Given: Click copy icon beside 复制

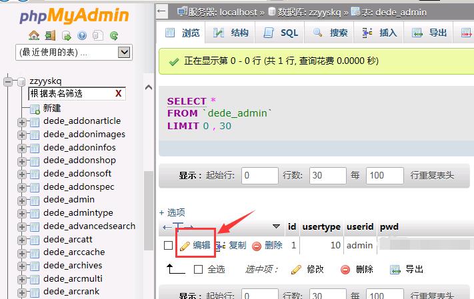Looking at the screenshot, I should click(x=221, y=246).
